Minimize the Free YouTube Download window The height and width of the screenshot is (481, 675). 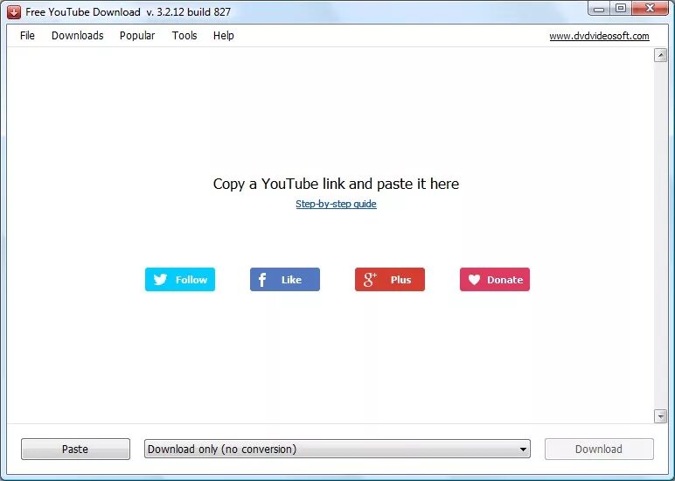(x=599, y=9)
